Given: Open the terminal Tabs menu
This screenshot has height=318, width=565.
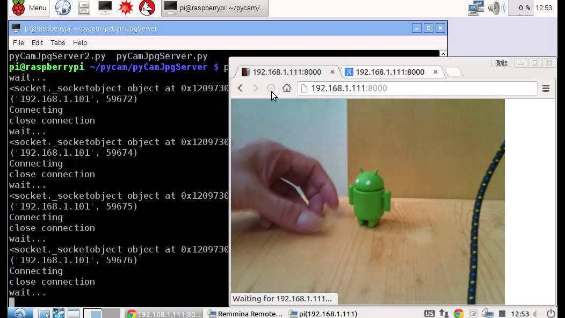Looking at the screenshot, I should 57,42.
